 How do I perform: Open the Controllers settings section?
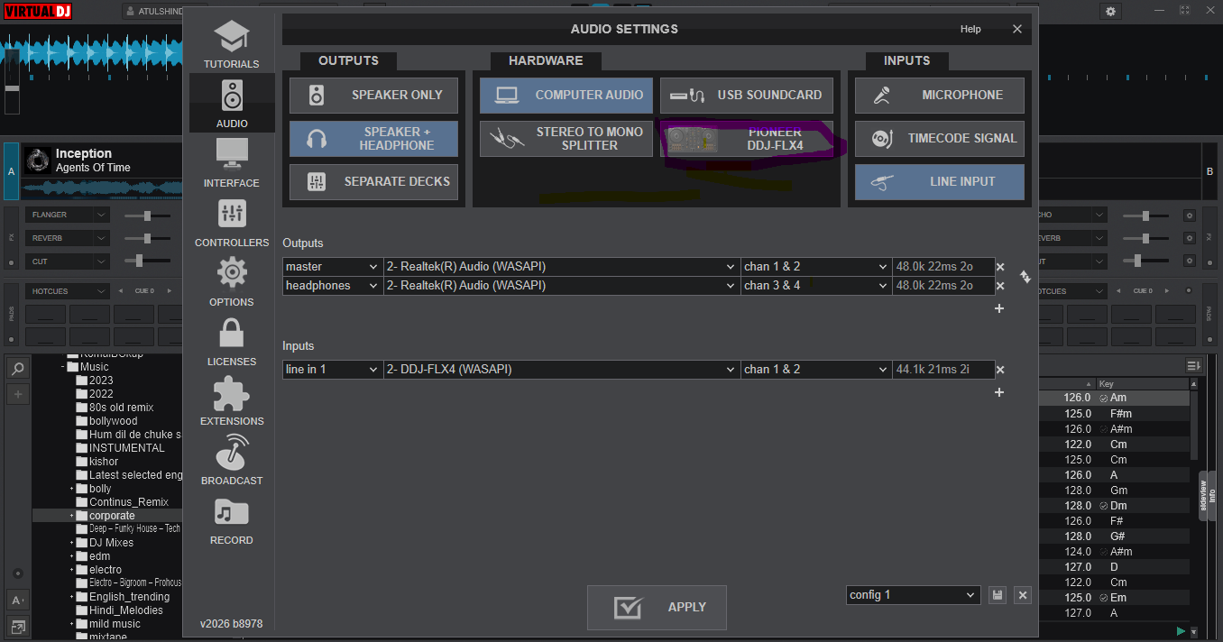pyautogui.click(x=231, y=223)
